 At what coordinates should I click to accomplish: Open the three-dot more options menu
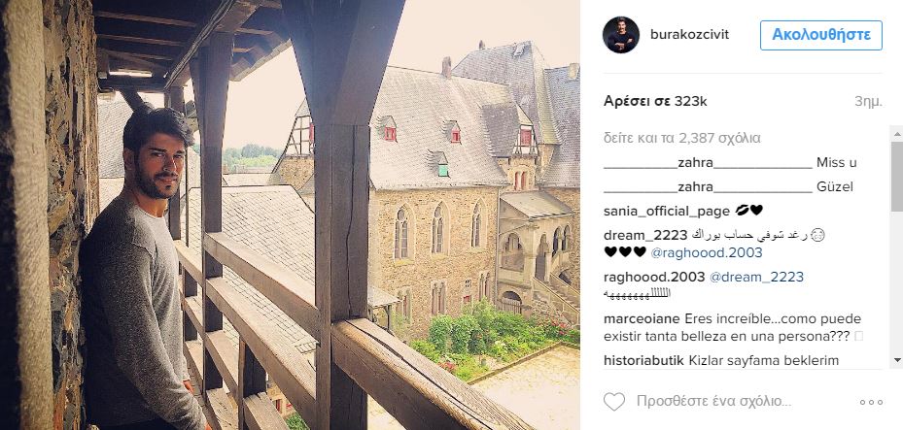click(871, 403)
